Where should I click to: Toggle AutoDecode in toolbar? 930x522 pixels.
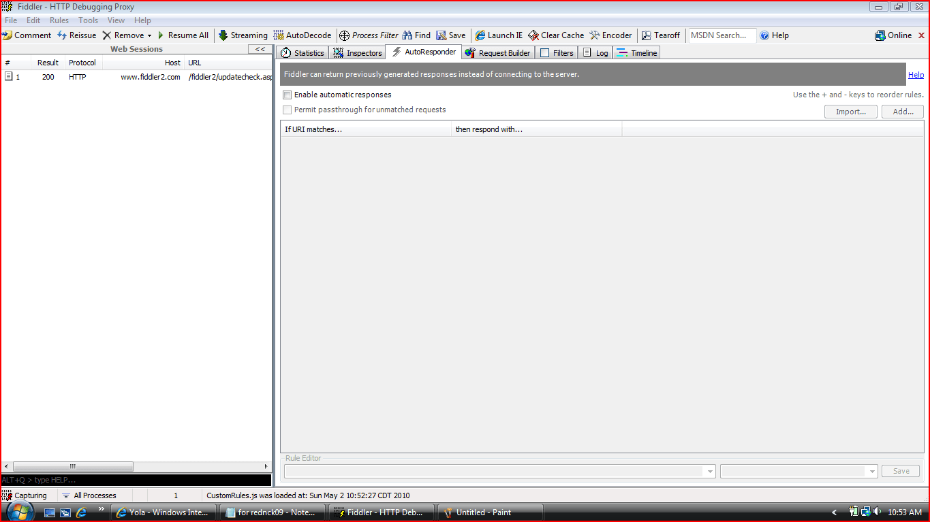point(303,35)
